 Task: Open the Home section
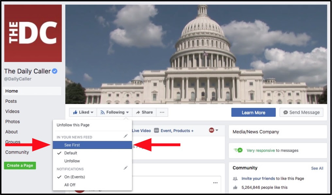pos(32,91)
